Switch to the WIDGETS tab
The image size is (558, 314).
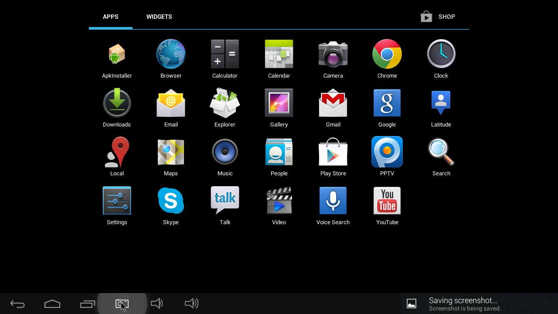159,17
